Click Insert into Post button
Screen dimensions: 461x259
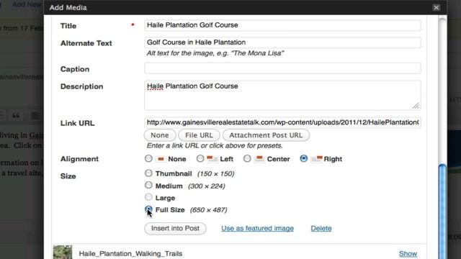coord(175,229)
